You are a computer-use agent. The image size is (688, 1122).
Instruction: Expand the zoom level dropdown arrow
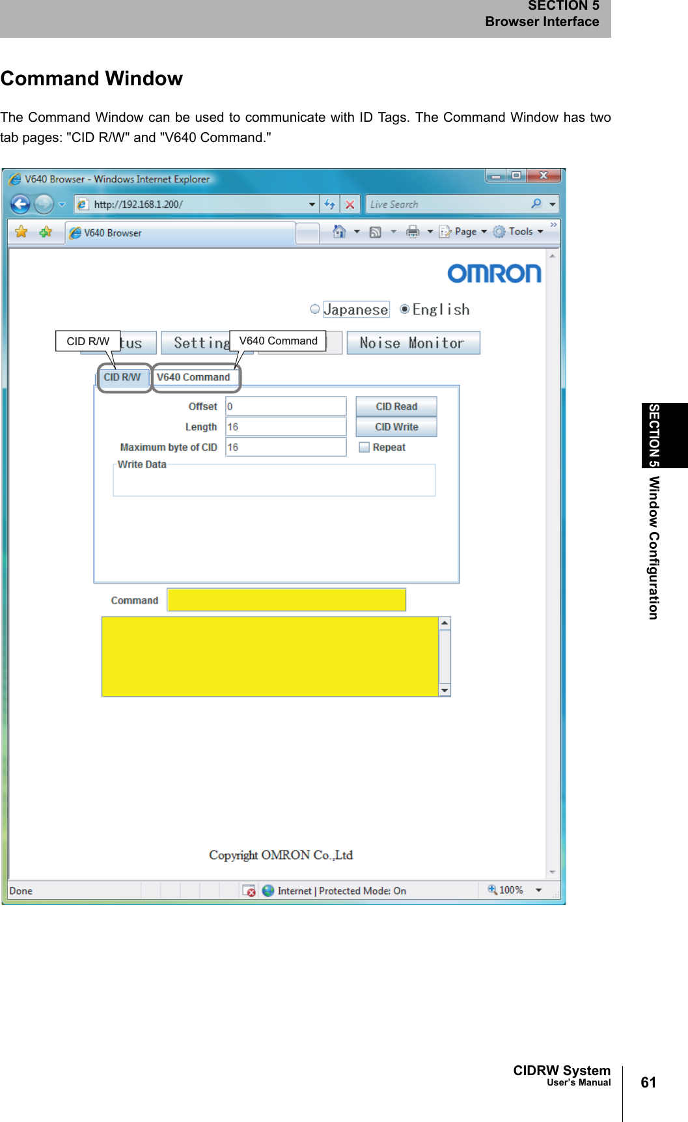(x=539, y=890)
